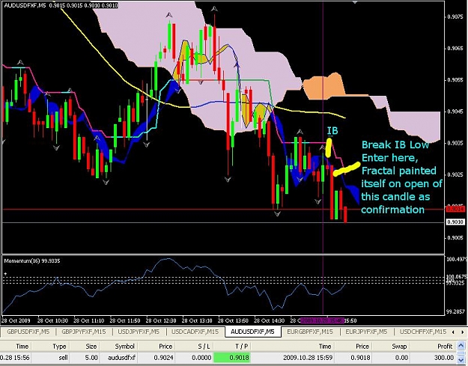The image size is (468, 366).
Task: Click the 28 Oct 10:30 time axis label
Action: click(52, 321)
